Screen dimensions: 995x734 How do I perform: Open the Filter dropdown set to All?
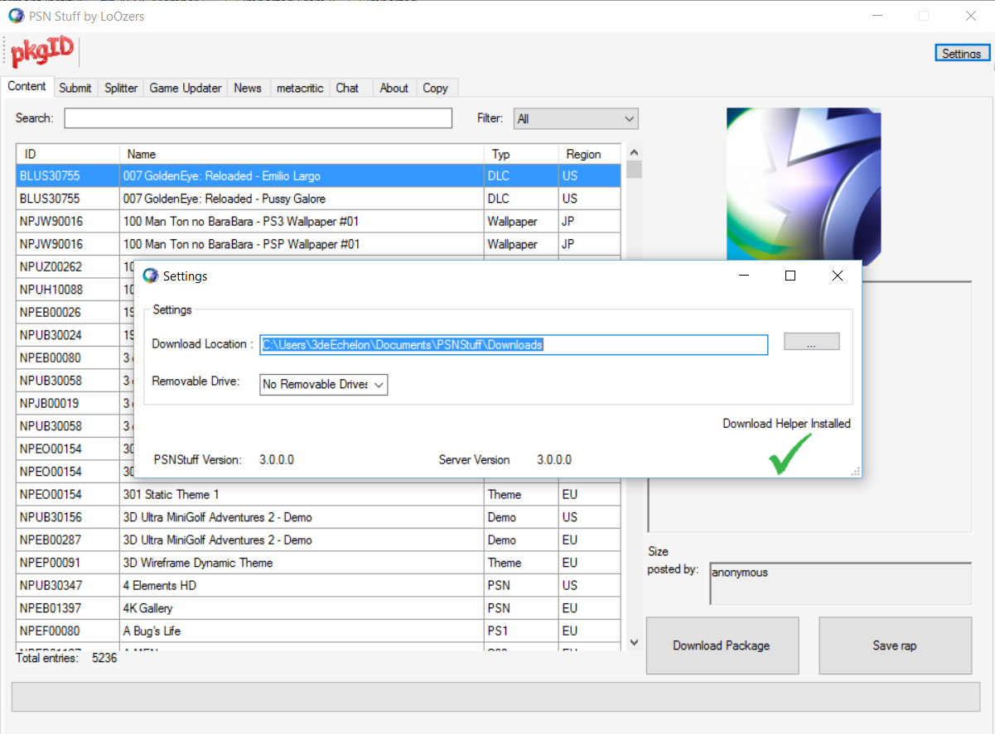pos(576,119)
